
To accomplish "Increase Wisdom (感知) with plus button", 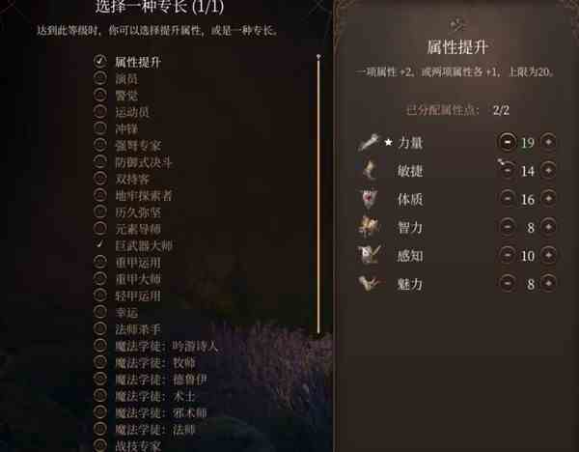I will click(x=548, y=255).
